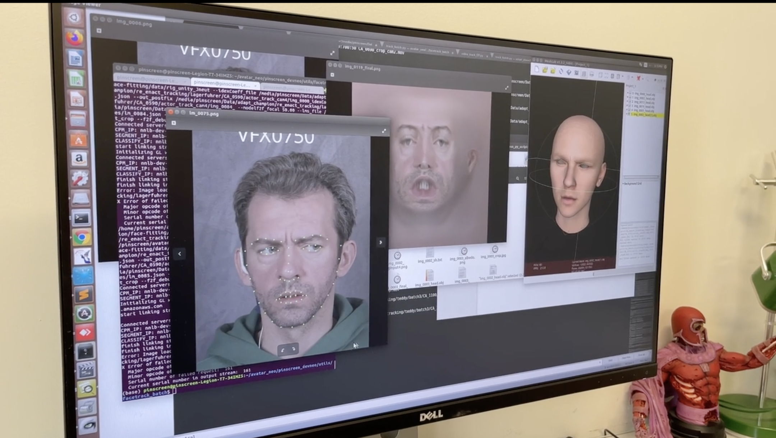Rotate image clockwise in lm_0075.png viewer
This screenshot has height=438, width=776.
[x=294, y=349]
